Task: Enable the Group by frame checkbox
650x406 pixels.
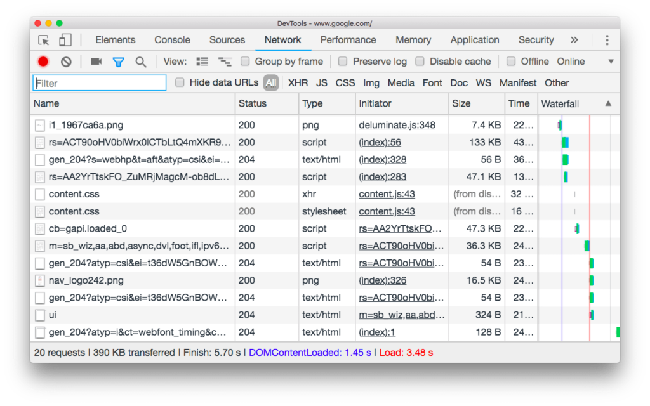Action: click(x=245, y=62)
